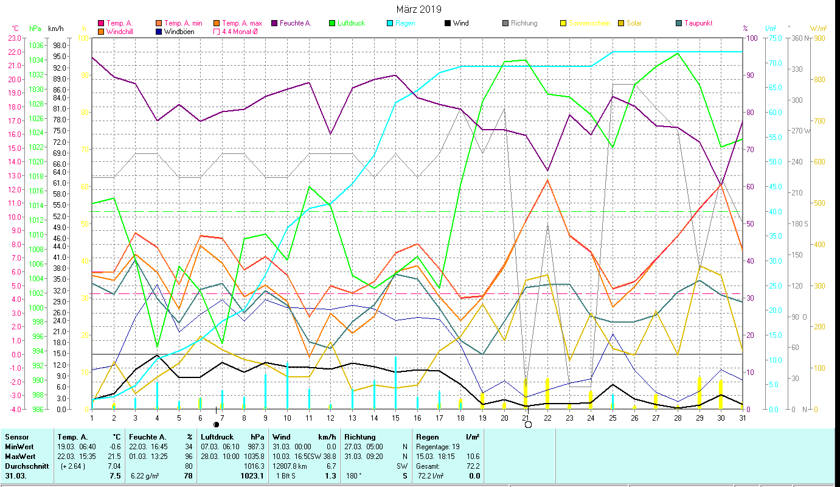
Task: Click the temperature deviation (+ 2.64 )
Action: click(x=74, y=466)
